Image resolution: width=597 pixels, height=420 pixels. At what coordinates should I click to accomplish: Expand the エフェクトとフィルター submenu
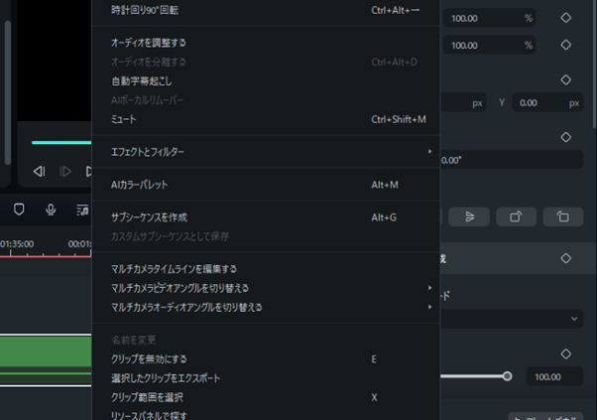(266, 152)
